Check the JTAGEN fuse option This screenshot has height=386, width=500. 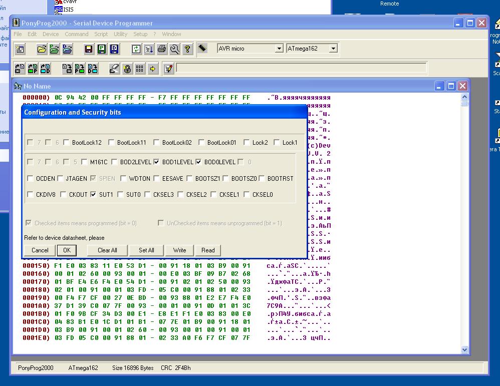[60, 179]
